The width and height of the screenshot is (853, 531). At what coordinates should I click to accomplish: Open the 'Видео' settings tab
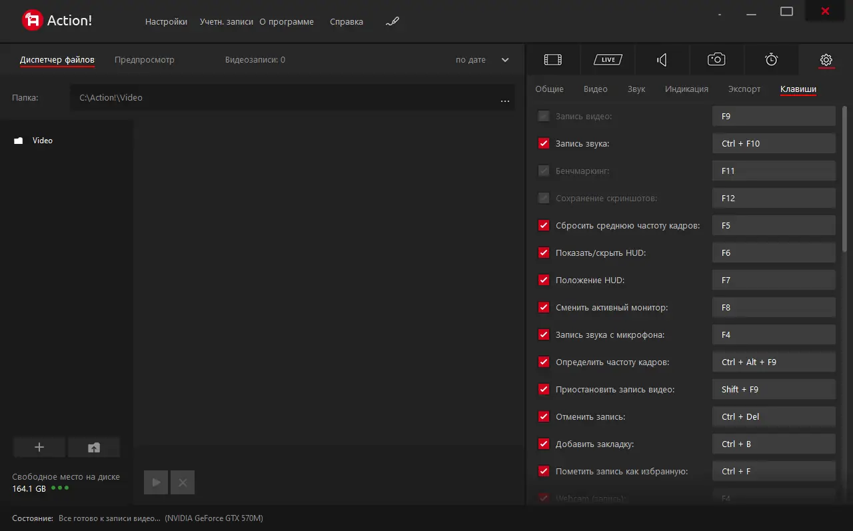[x=596, y=89]
